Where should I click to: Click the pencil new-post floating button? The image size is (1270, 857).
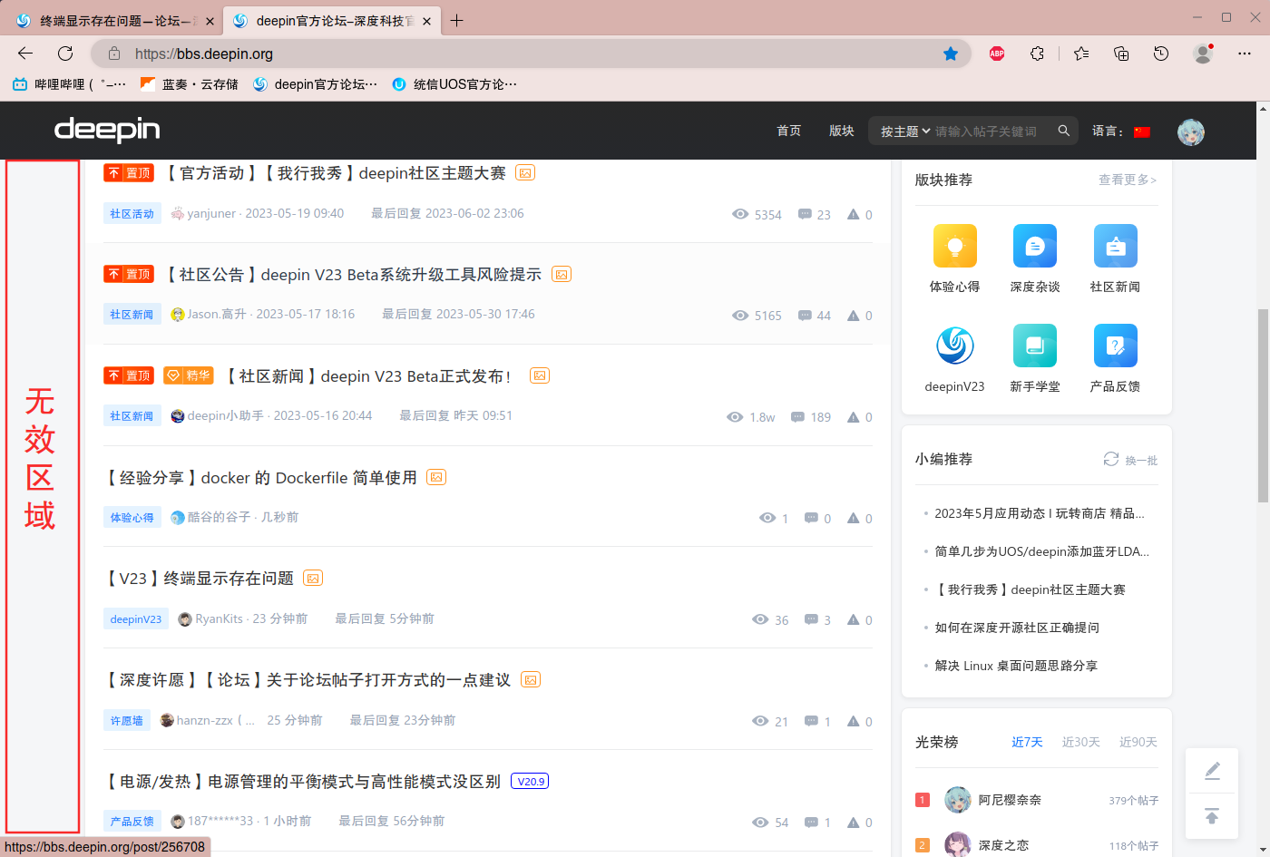pos(1212,771)
